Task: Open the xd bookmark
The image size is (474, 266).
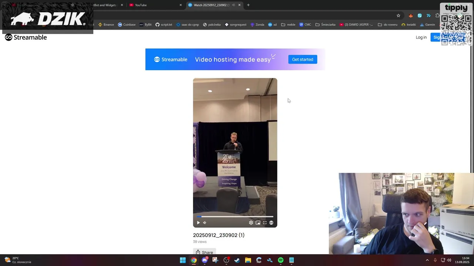Action: coord(273,25)
